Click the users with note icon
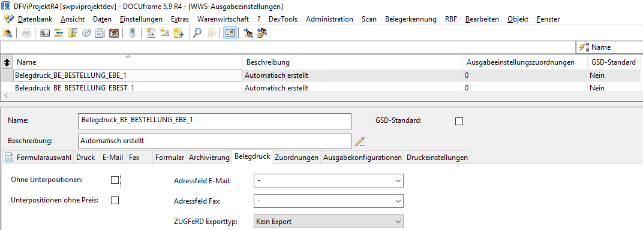This screenshot has height=230, width=643. [262, 33]
